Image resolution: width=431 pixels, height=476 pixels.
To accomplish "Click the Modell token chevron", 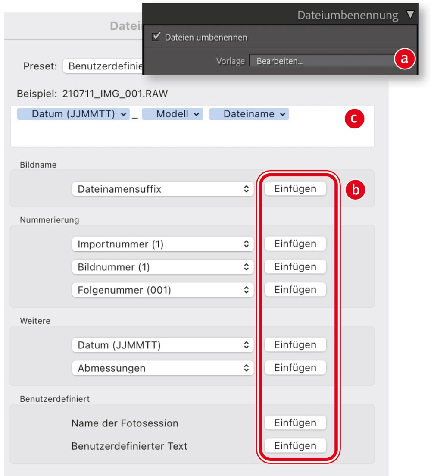I will coord(196,114).
